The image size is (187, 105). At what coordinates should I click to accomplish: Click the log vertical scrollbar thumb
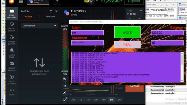tap(182, 60)
